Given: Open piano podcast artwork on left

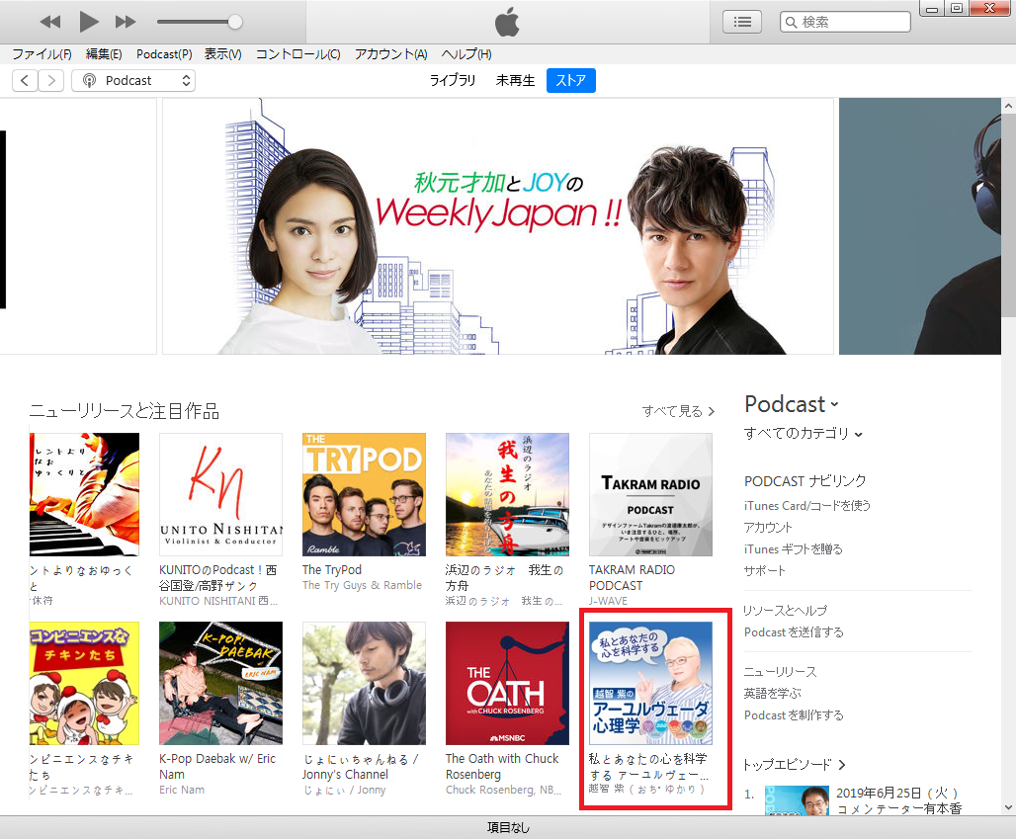Looking at the screenshot, I should click(x=84, y=494).
